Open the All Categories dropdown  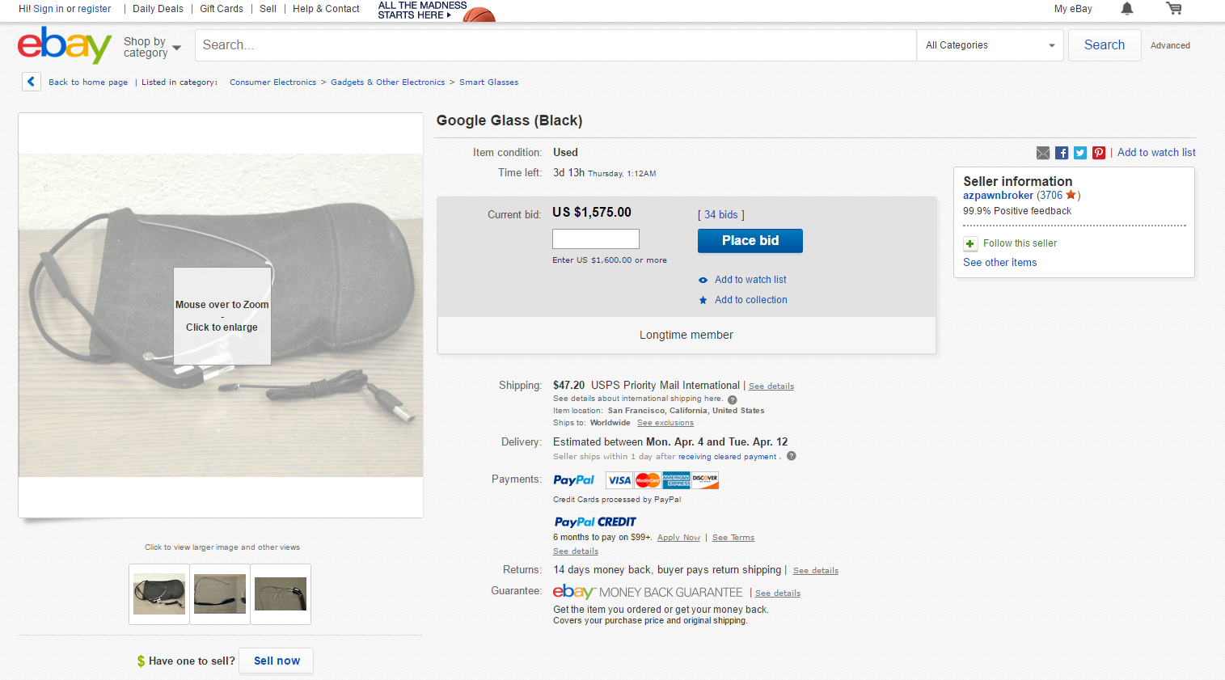pos(991,45)
